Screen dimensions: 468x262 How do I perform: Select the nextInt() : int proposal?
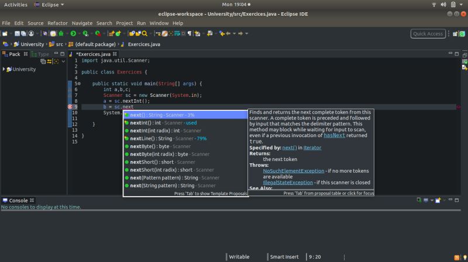pyautogui.click(x=185, y=123)
